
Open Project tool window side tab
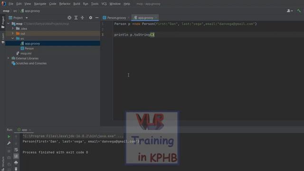[x=3, y=22]
